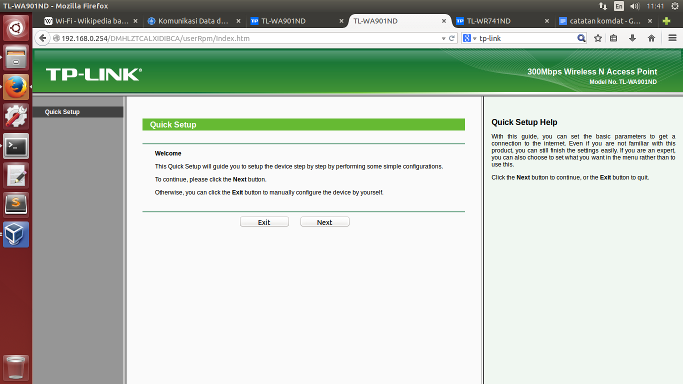Expand the search engine selector arrow
The height and width of the screenshot is (384, 683).
point(475,38)
